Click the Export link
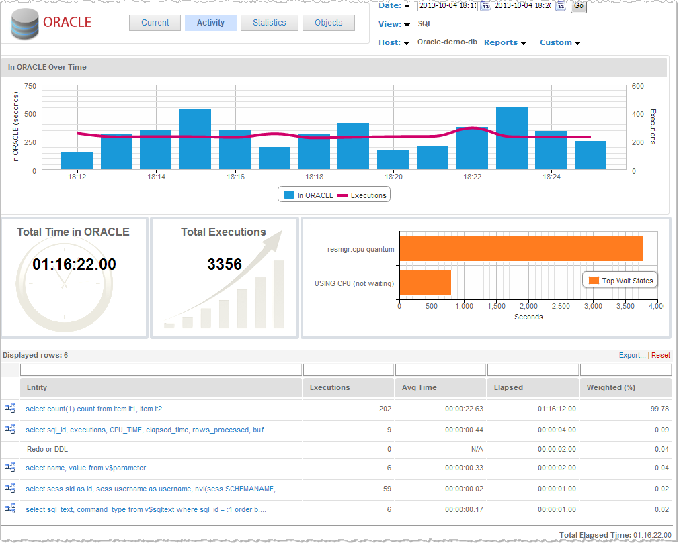 coord(632,355)
